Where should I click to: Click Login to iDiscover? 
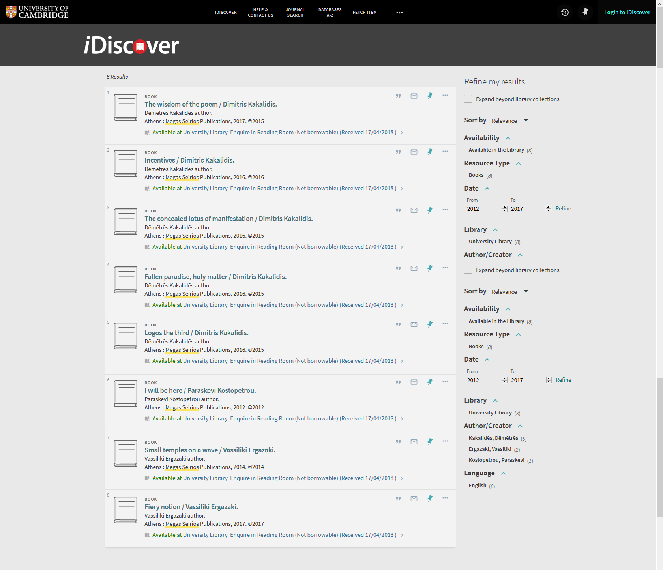pyautogui.click(x=627, y=12)
